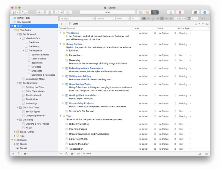Image resolution: width=220 pixels, height=170 pixels.
Task: Add a new folder in the binder footer
Action: pyautogui.click(x=19, y=154)
